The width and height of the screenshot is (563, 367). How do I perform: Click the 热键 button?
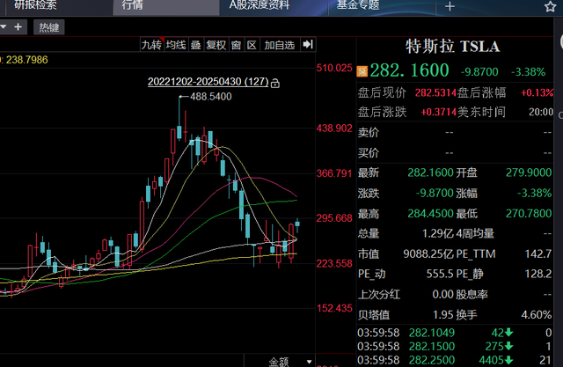coord(49,27)
